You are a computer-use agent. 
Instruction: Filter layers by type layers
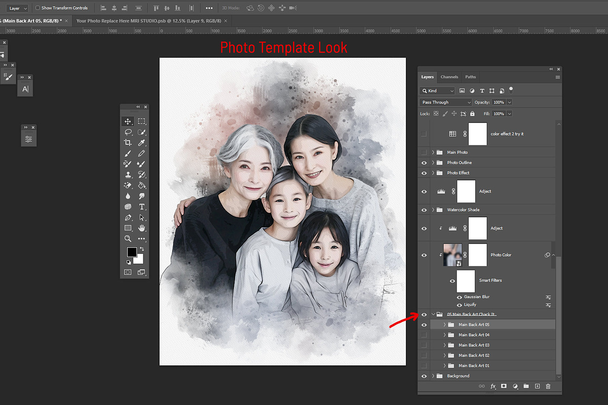[482, 91]
